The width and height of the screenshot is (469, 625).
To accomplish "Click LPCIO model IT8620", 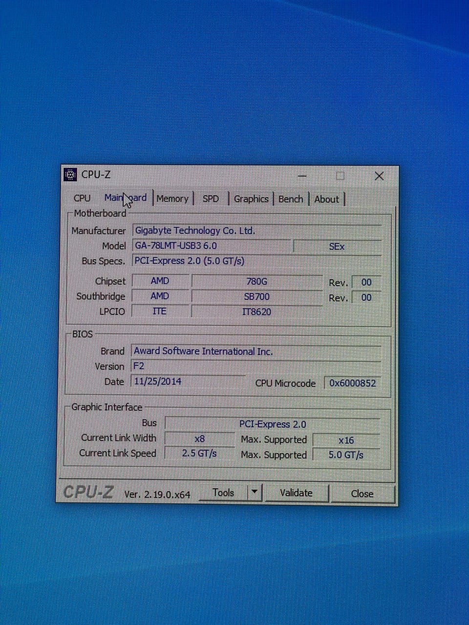I will coord(257,312).
